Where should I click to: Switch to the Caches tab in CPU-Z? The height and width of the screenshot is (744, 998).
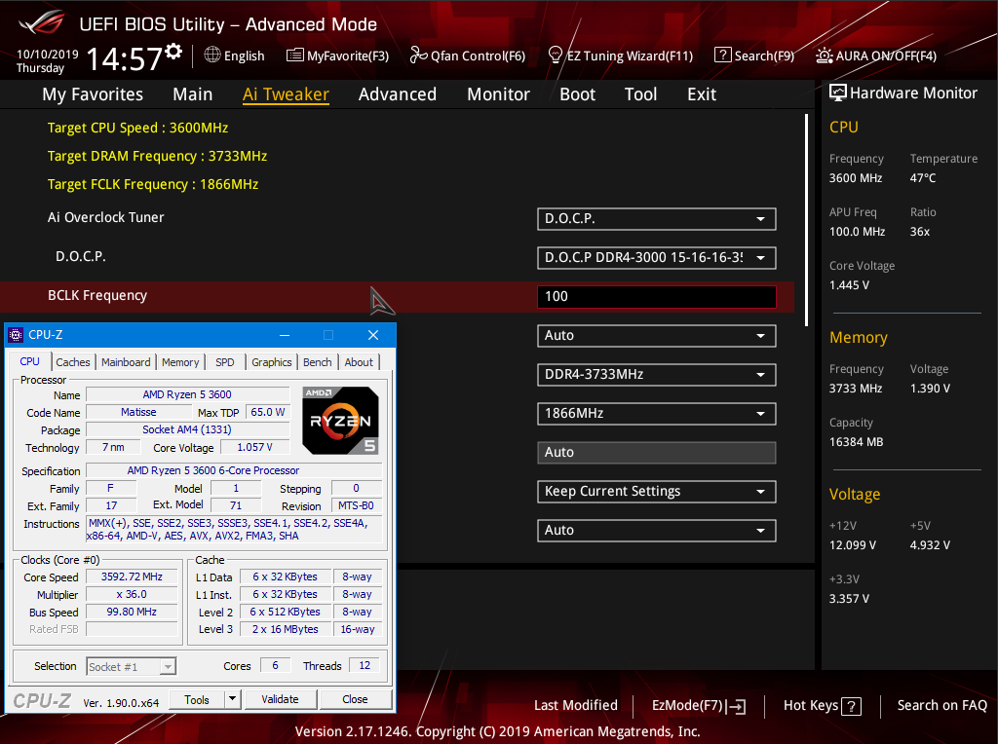point(72,362)
